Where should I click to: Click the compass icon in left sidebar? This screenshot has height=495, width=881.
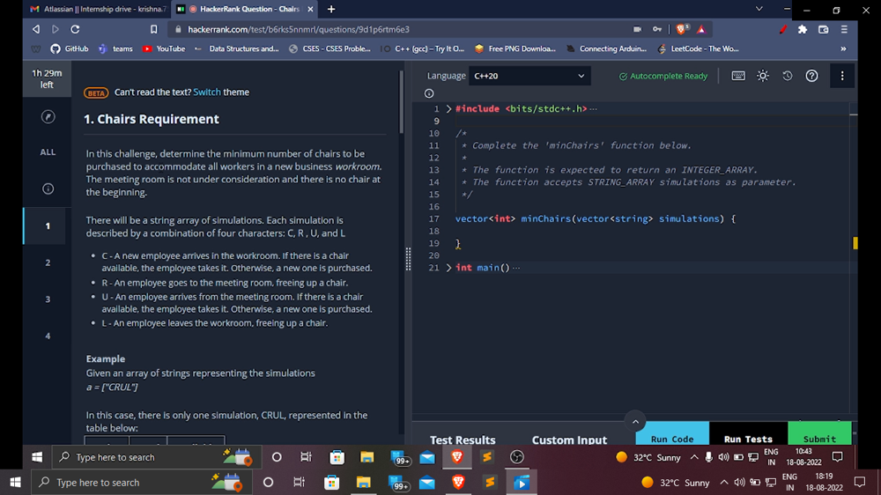[48, 117]
